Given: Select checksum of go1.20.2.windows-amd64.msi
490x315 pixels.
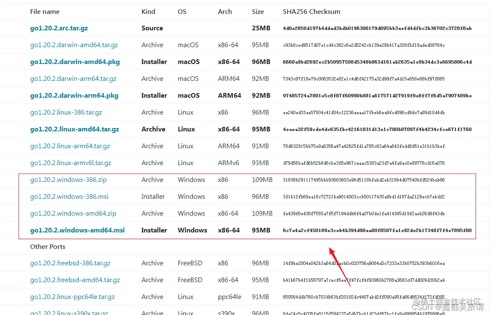Looking at the screenshot, I should pyautogui.click(x=377, y=231).
